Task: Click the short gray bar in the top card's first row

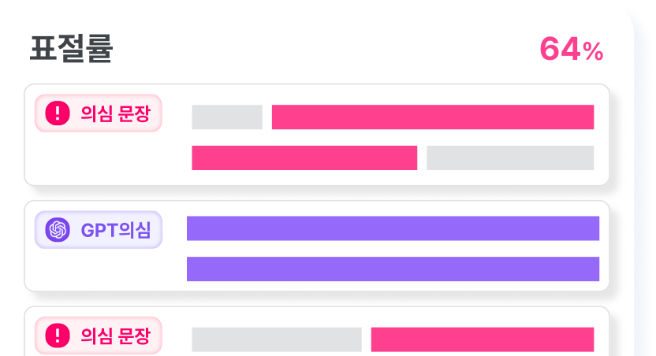Action: 227,117
